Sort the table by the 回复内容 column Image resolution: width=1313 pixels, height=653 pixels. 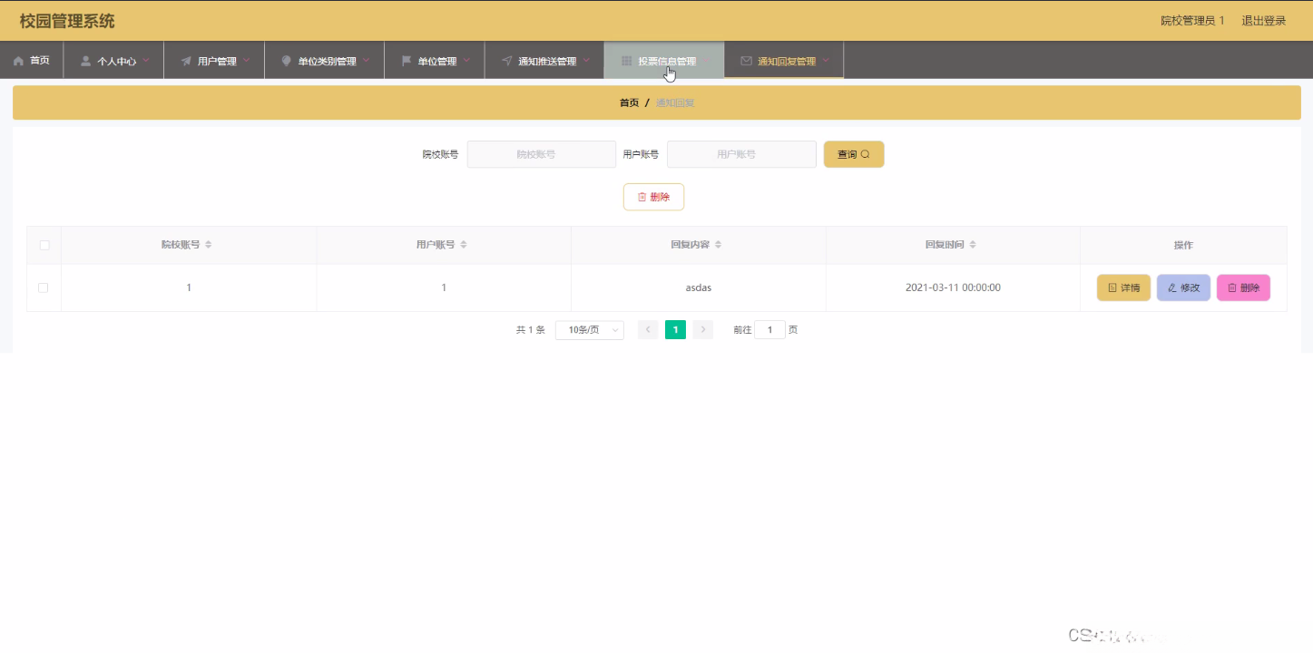click(x=718, y=245)
